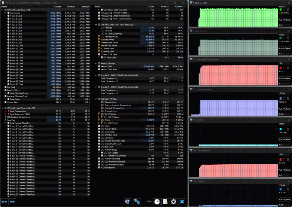Viewport: 292px width, 207px height.
Task: Click lightning icon beside CPU Package Power row
Action: (x=99, y=37)
